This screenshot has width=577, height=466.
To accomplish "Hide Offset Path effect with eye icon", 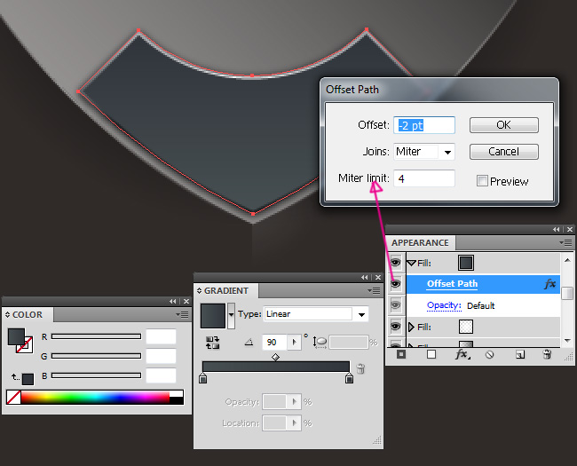I will coord(395,284).
